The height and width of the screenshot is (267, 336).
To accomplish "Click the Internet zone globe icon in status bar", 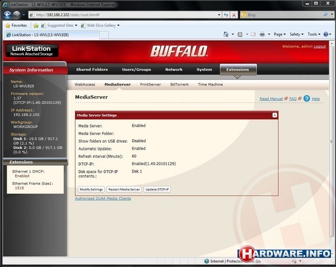I will (207, 261).
